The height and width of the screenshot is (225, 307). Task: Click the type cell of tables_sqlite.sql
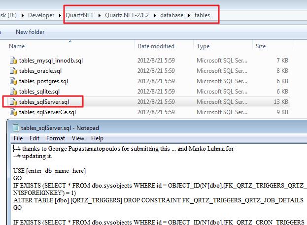[x=222, y=92]
